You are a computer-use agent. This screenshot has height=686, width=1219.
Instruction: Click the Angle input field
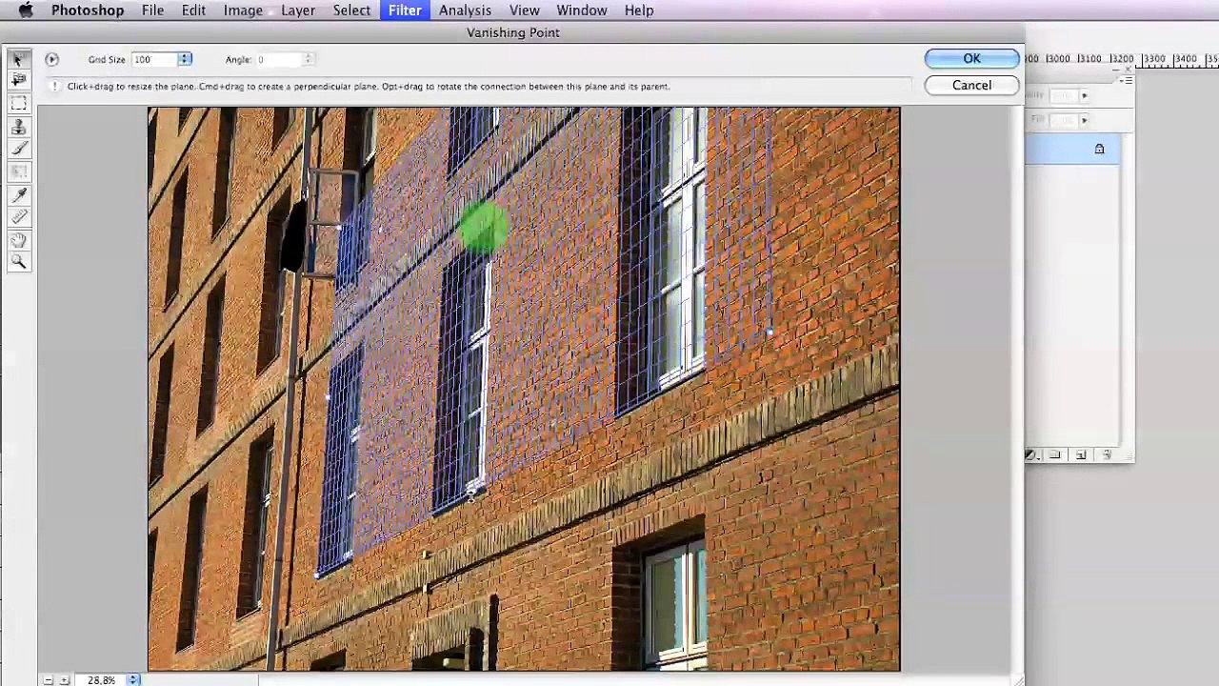[x=277, y=59]
